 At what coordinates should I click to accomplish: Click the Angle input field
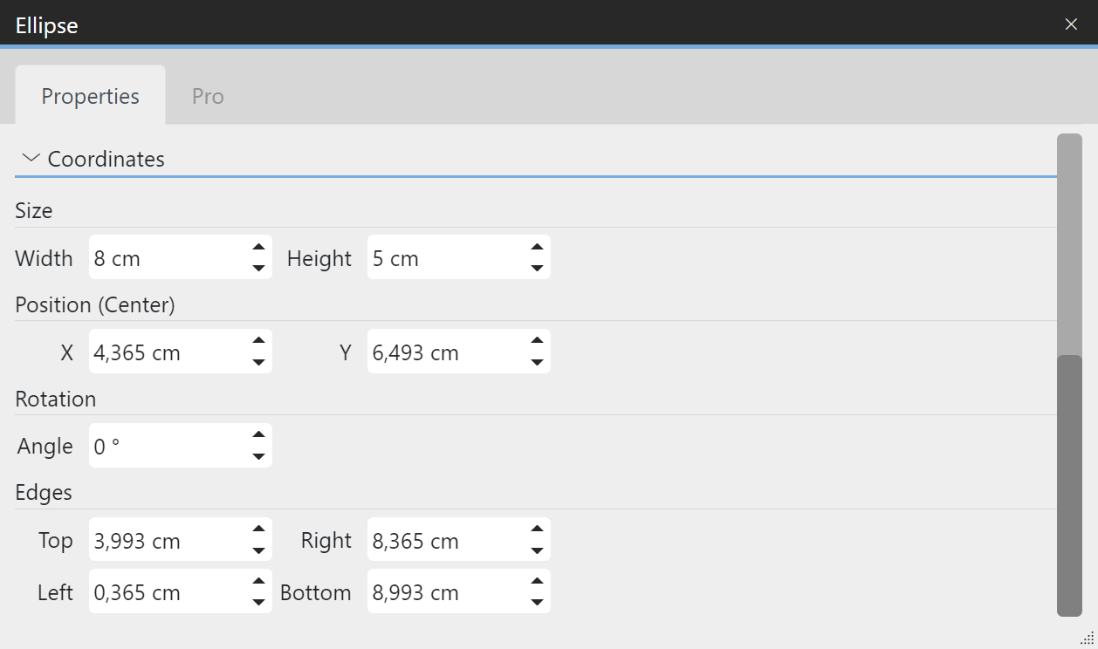pos(166,447)
